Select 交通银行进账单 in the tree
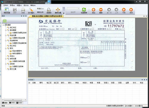Viewport: 149px width, 108px height. tap(18, 66)
